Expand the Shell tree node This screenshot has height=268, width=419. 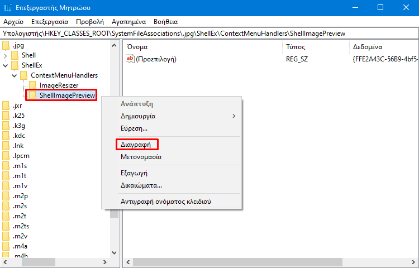click(x=6, y=55)
